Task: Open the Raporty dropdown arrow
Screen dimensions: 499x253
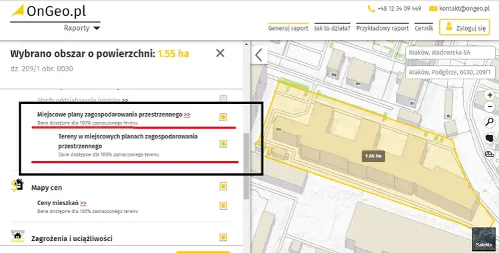Action: pos(97,28)
